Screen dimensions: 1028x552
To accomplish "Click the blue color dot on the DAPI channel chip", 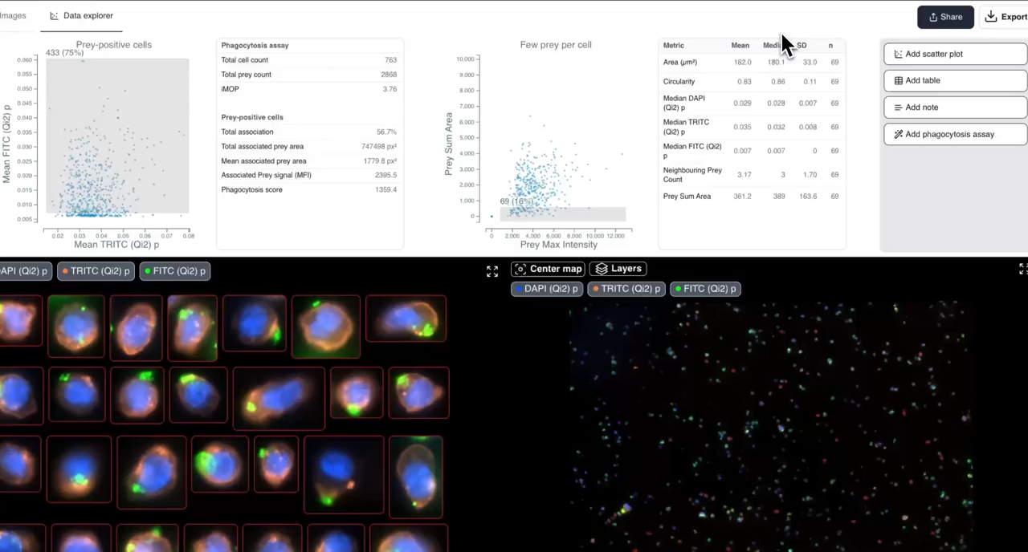I will tap(519, 288).
